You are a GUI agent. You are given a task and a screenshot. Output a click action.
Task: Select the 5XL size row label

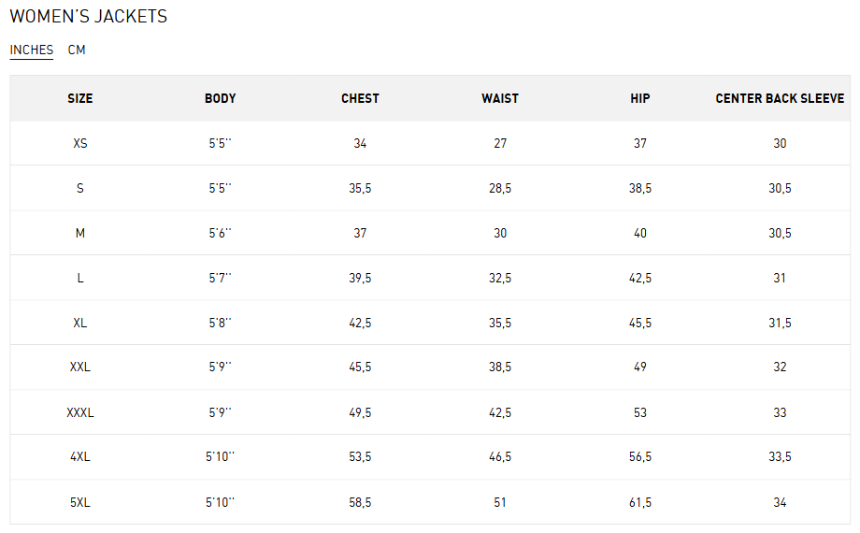click(x=80, y=502)
